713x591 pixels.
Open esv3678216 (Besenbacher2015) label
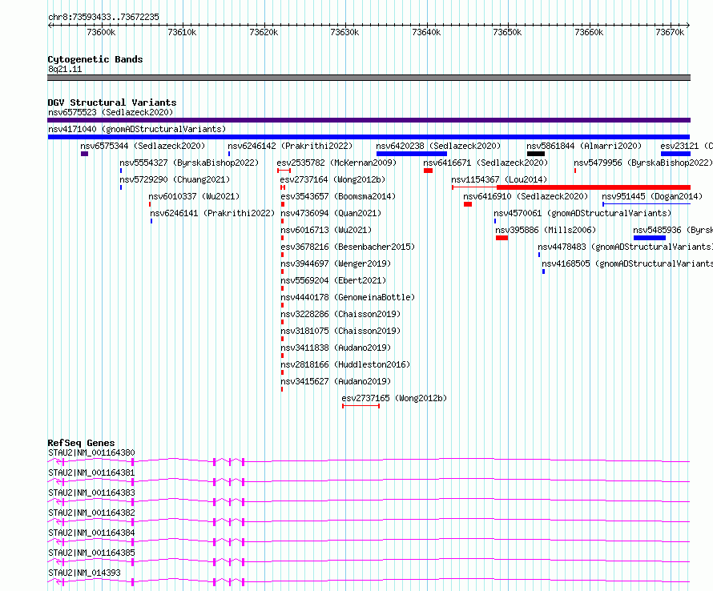click(348, 247)
